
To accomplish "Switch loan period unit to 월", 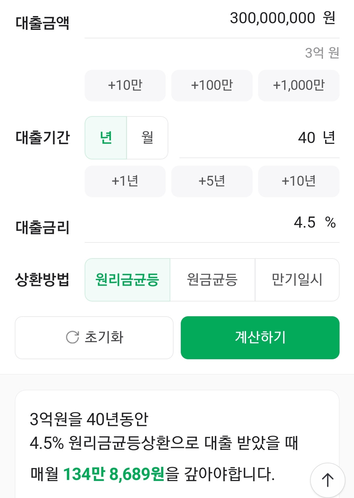I will click(147, 138).
